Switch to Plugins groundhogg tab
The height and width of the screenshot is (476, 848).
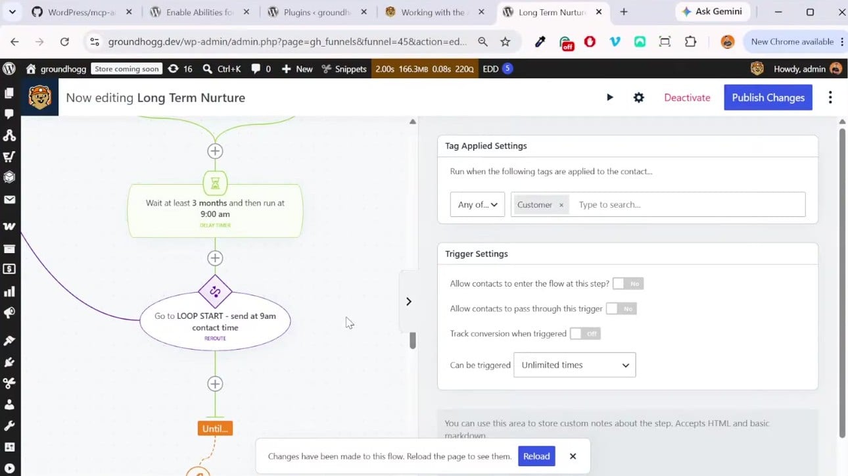click(x=317, y=12)
